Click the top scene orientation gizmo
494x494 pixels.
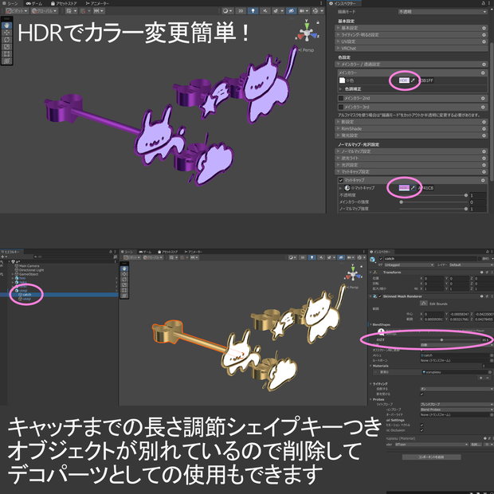[307, 32]
